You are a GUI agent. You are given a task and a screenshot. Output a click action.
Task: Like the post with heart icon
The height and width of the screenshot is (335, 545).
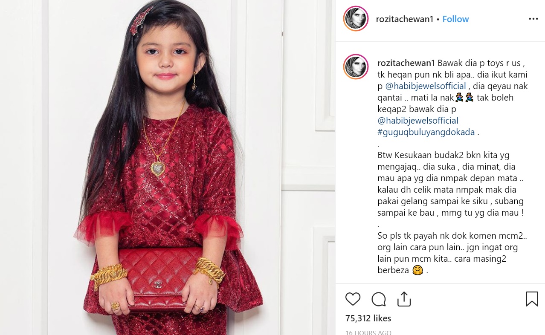click(353, 299)
